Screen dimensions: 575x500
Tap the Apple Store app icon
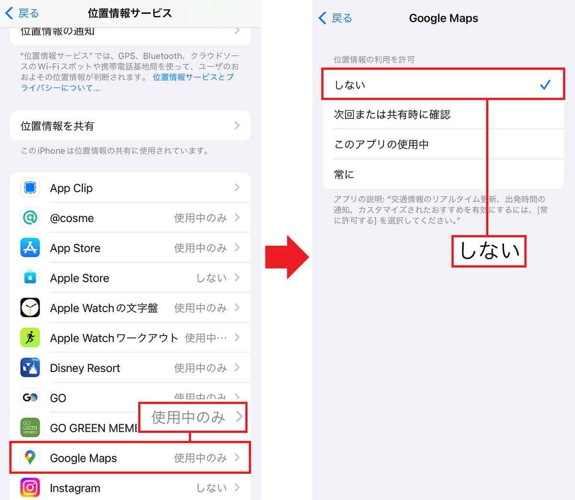(x=30, y=278)
